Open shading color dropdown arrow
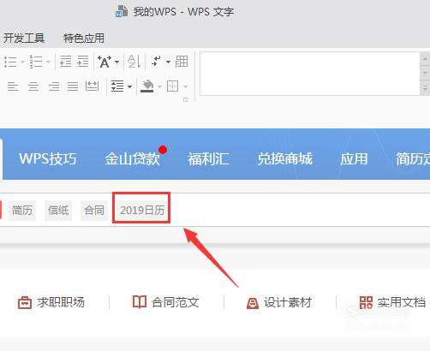430x351 pixels. [159, 86]
